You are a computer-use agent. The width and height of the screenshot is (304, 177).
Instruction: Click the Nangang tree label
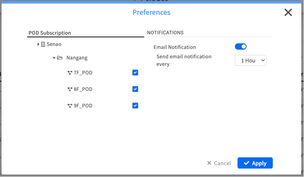point(77,58)
